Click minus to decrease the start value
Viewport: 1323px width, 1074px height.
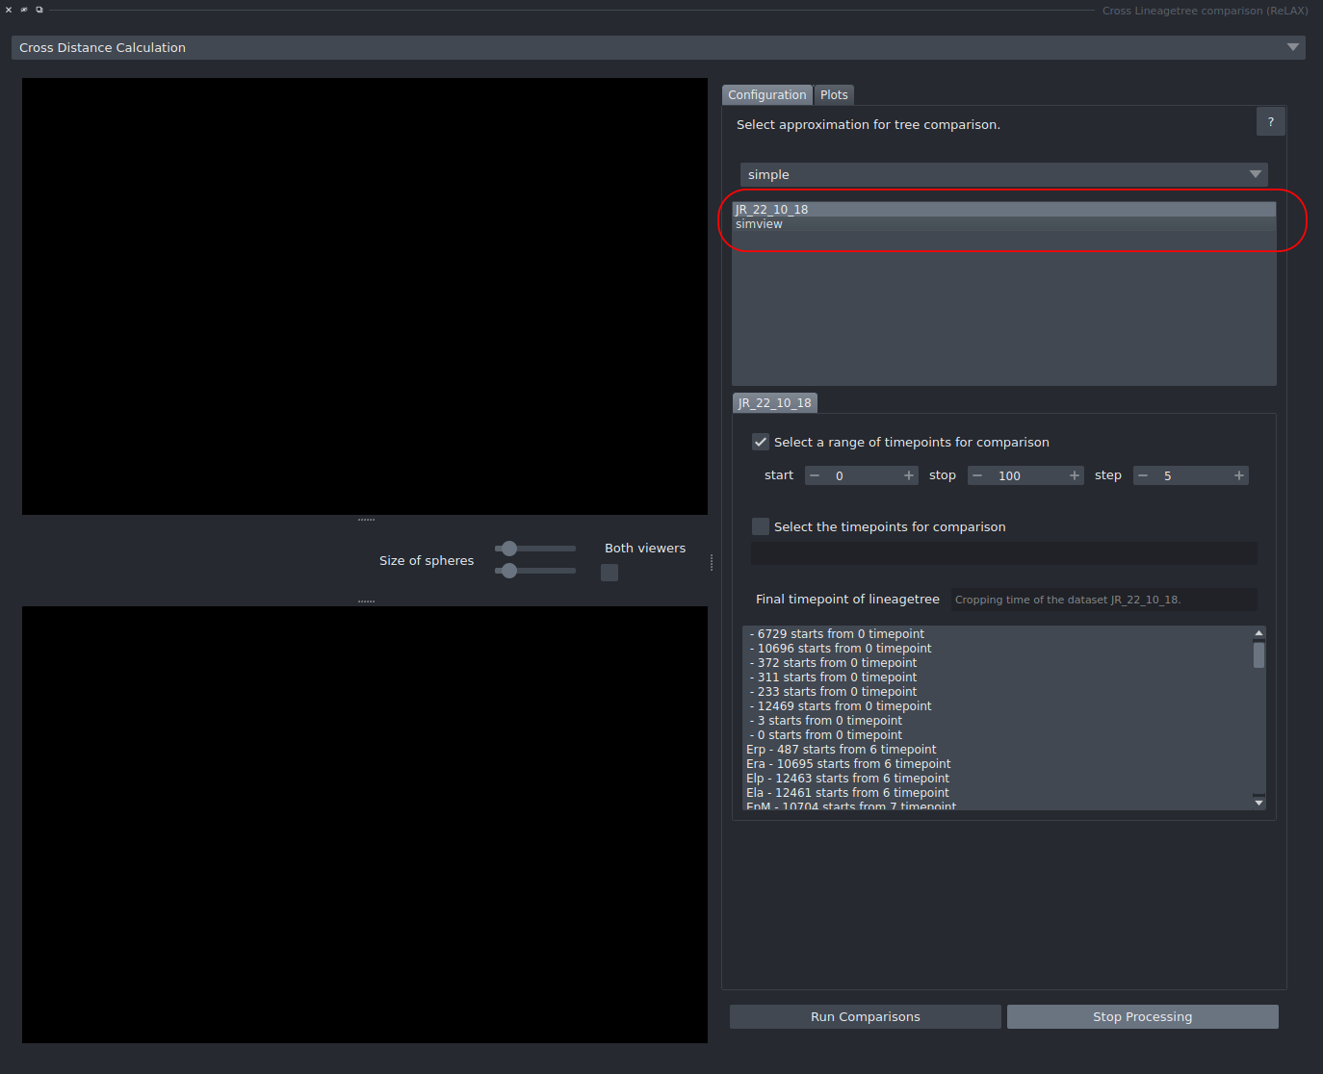815,474
